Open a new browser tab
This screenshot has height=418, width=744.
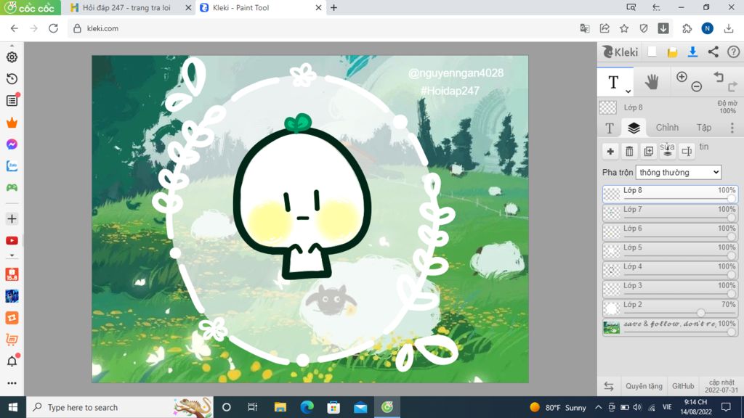pyautogui.click(x=334, y=7)
